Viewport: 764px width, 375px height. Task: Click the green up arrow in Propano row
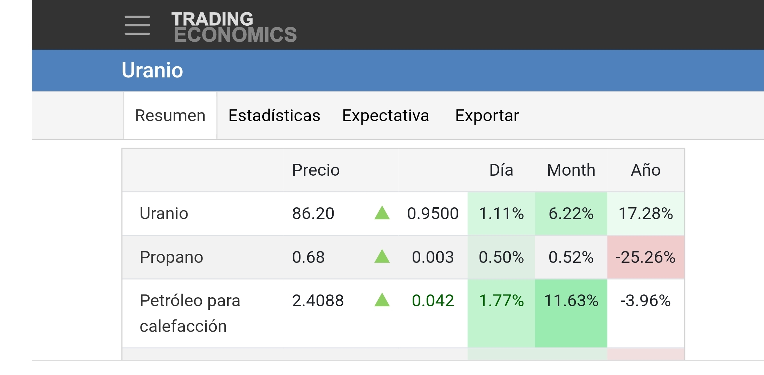(x=382, y=256)
